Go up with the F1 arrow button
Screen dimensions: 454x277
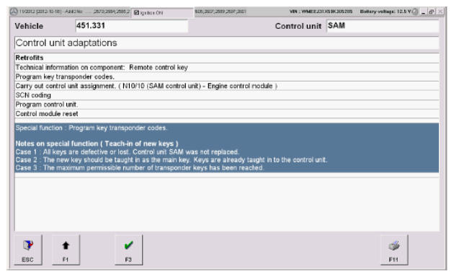click(66, 250)
